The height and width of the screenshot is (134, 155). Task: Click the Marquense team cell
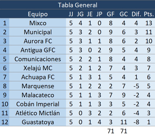(x=38, y=86)
